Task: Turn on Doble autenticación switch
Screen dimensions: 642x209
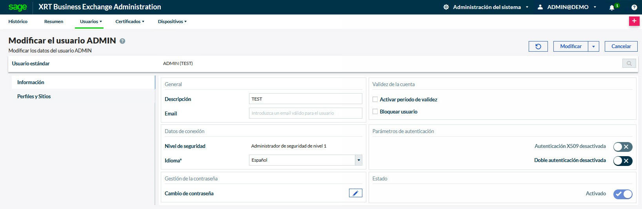Action: [x=622, y=161]
